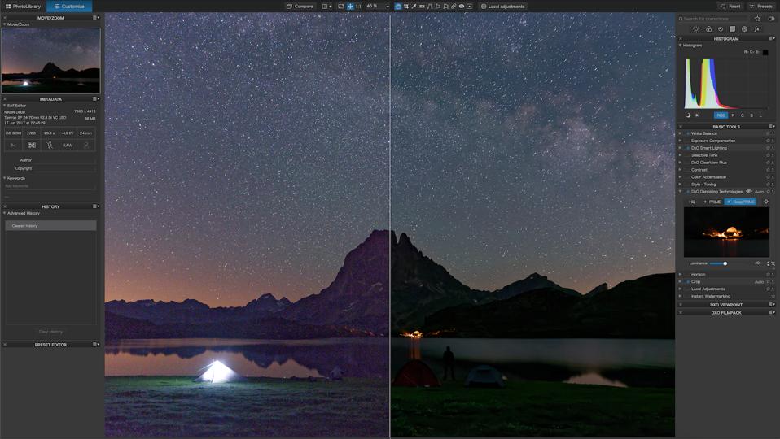Toggle the White Balance enable switch
This screenshot has height=439, width=780.
coord(688,133)
